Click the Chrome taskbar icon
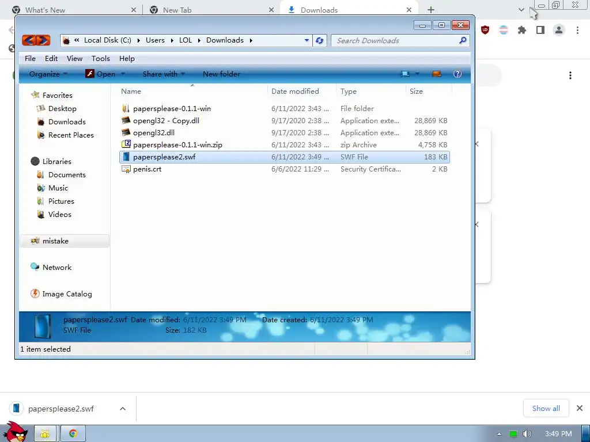The width and height of the screenshot is (590, 442). (x=73, y=434)
